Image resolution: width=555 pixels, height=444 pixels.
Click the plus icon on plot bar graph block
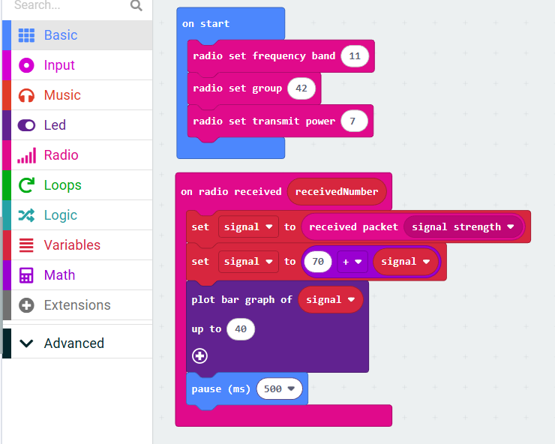pos(199,356)
